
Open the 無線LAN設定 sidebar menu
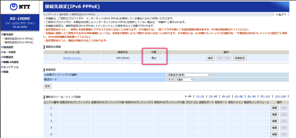[x=11, y=62]
